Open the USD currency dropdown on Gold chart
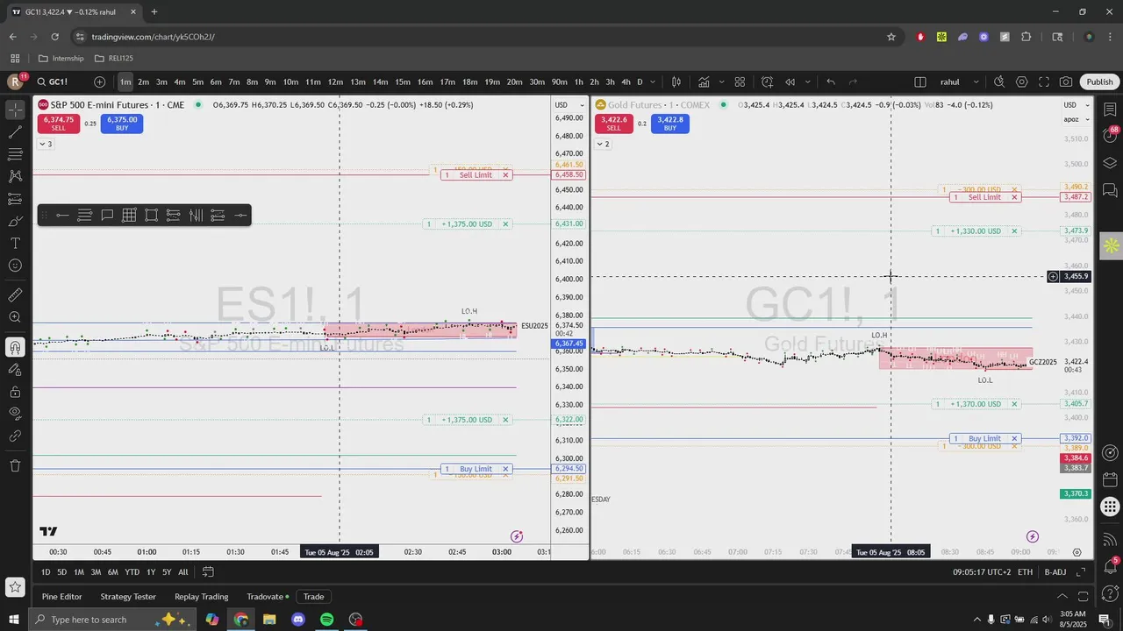This screenshot has width=1123, height=631. click(x=1076, y=105)
